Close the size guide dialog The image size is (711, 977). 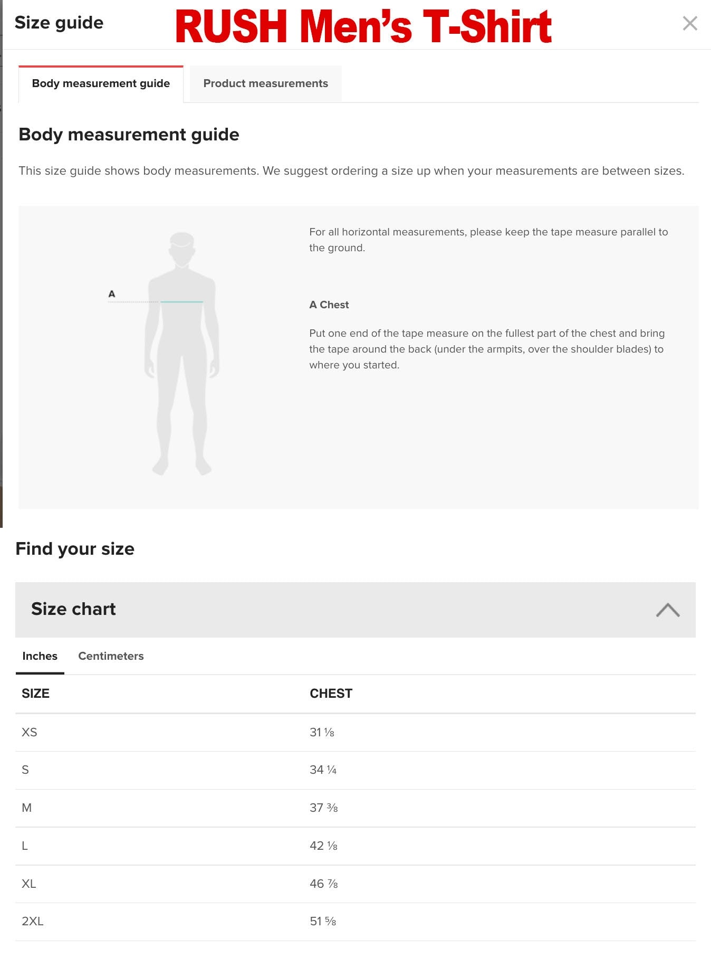689,23
